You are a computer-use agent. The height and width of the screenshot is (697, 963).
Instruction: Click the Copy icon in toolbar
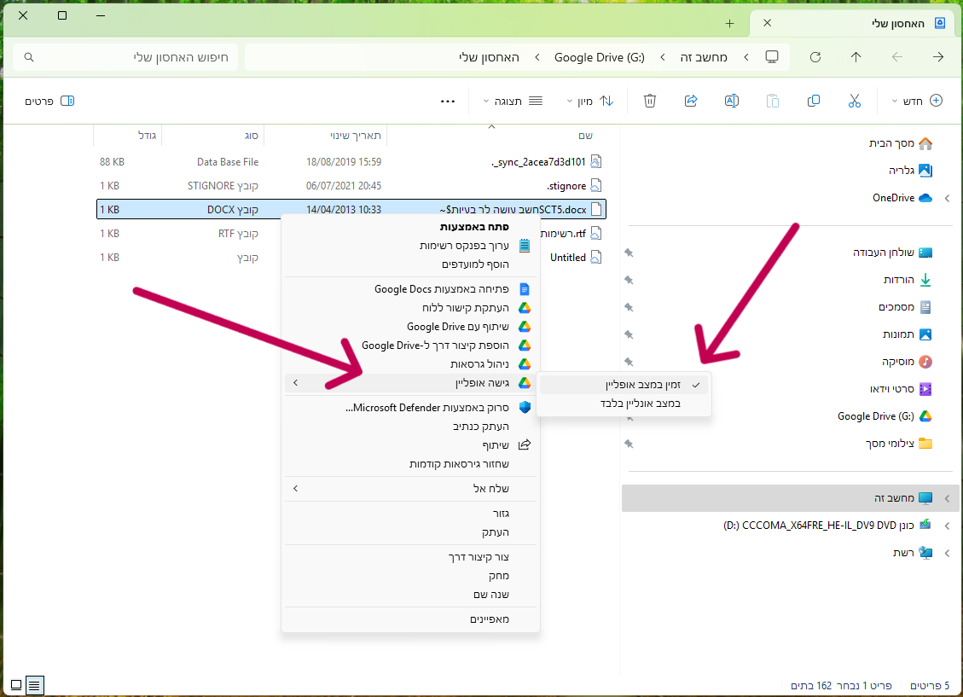pos(814,101)
